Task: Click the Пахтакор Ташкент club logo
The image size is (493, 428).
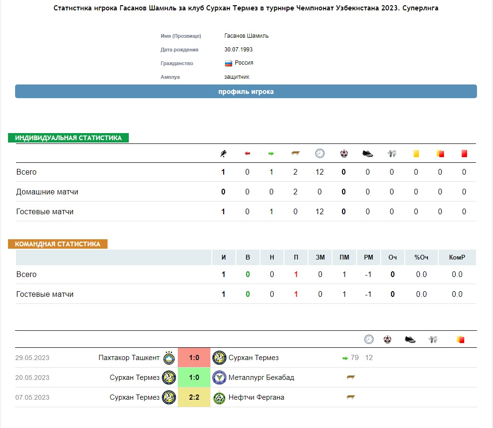Action: tap(169, 358)
